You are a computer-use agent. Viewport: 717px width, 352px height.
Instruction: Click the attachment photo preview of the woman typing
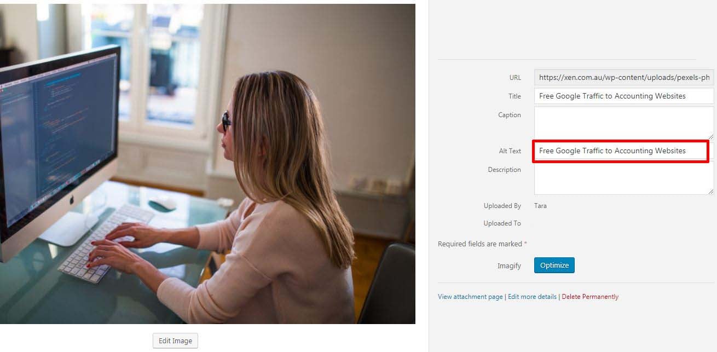pos(207,164)
